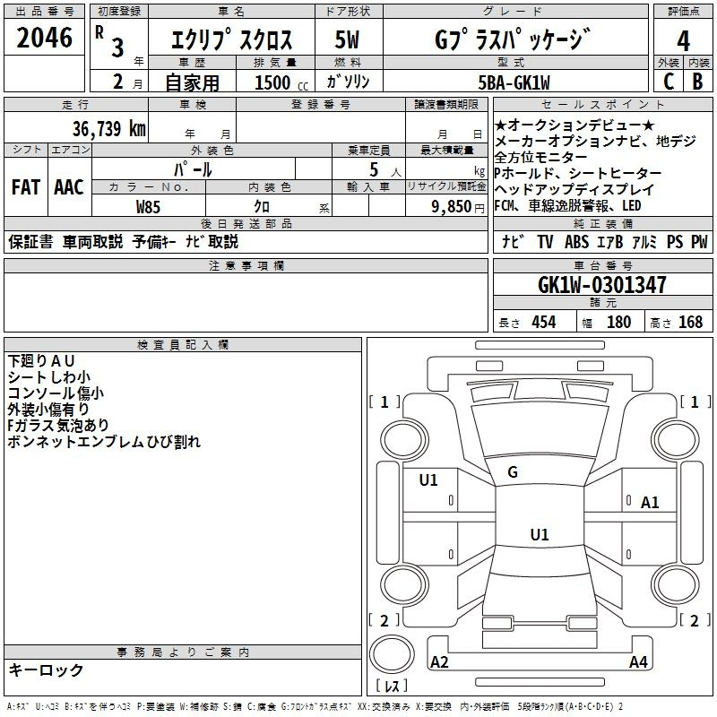Select the model code 5BA-GK1W
Image resolution: width=717 pixels, height=717 pixels.
(514, 82)
